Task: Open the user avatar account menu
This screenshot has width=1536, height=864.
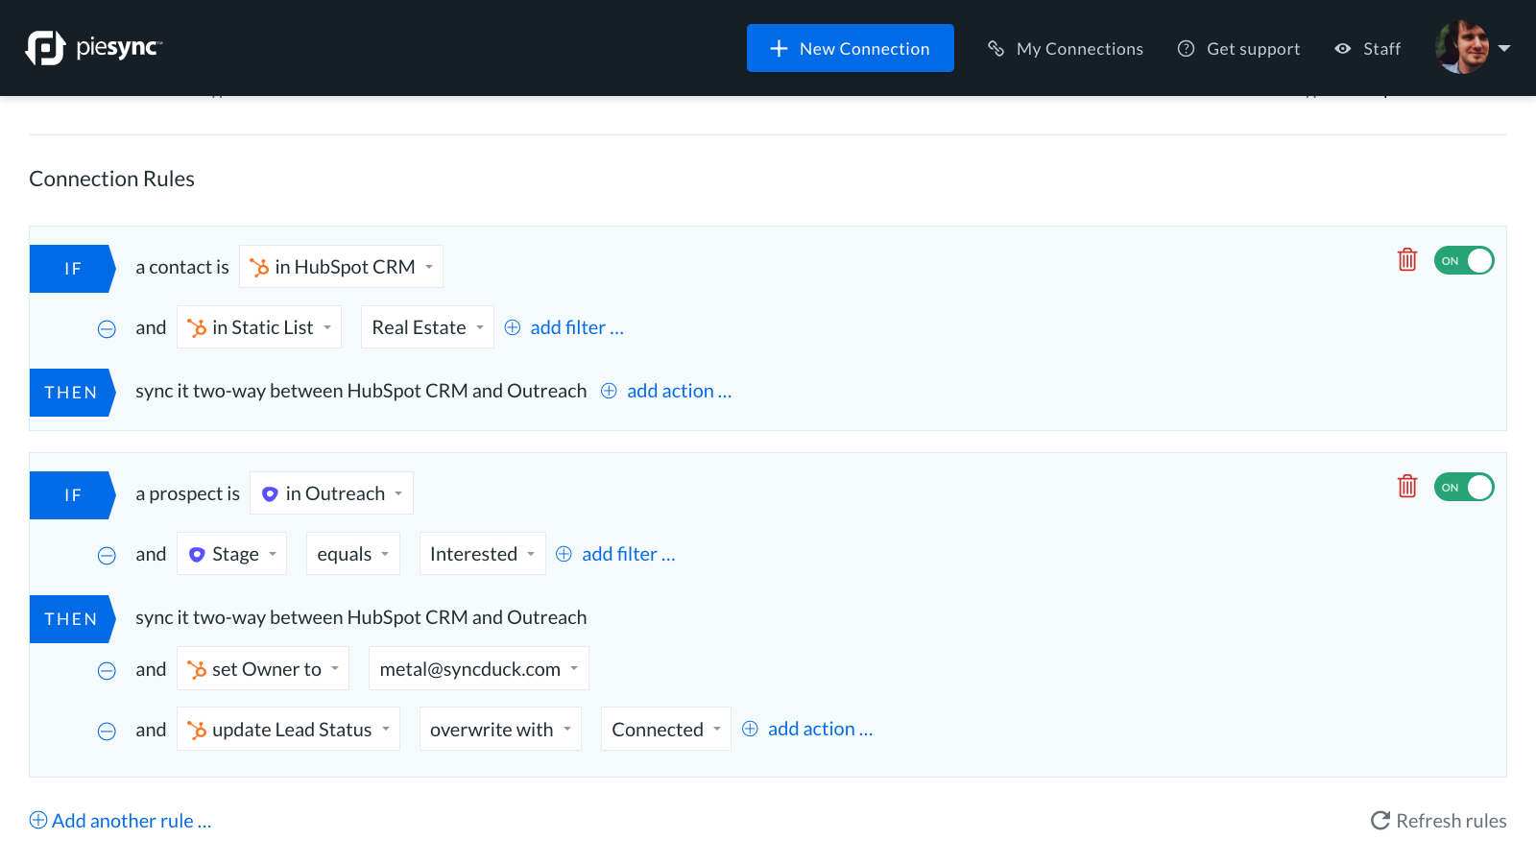Action: [1473, 48]
